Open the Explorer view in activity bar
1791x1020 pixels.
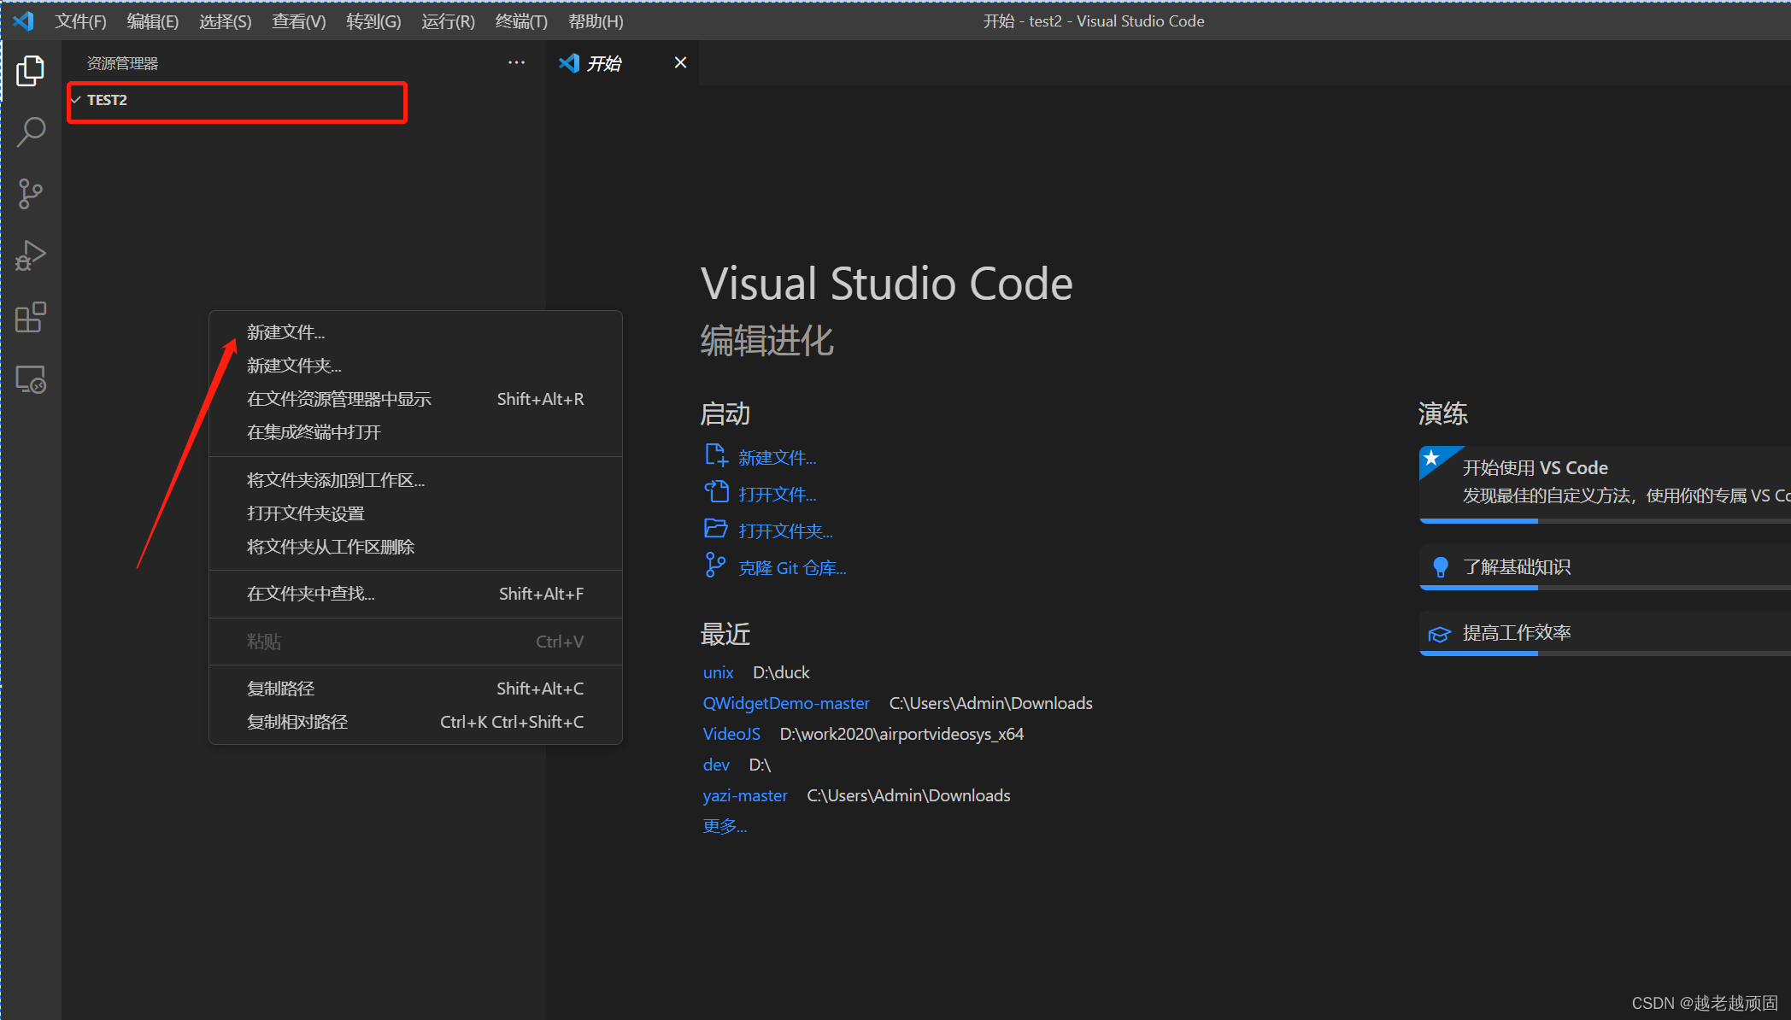click(31, 71)
